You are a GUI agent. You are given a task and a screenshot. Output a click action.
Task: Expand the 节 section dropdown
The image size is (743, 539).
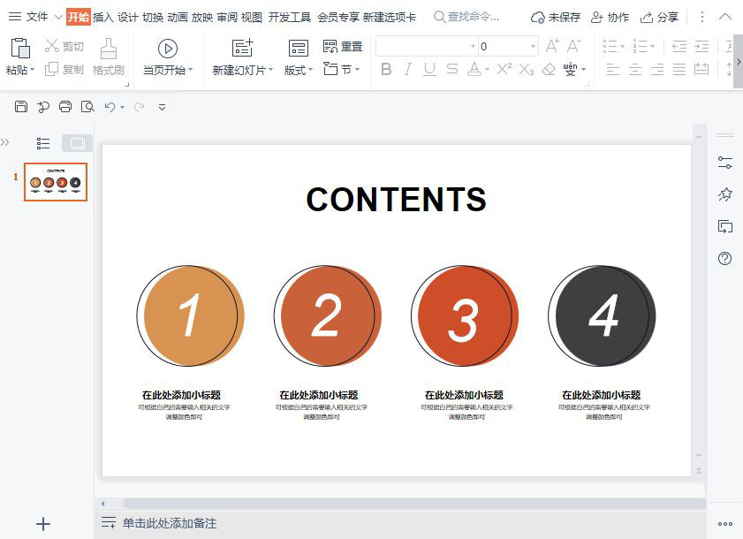[x=350, y=69]
